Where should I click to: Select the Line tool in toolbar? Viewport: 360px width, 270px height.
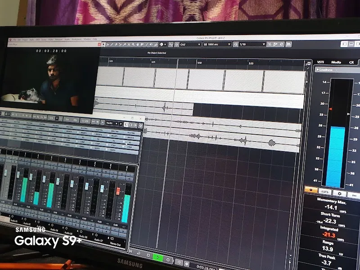(x=147, y=44)
